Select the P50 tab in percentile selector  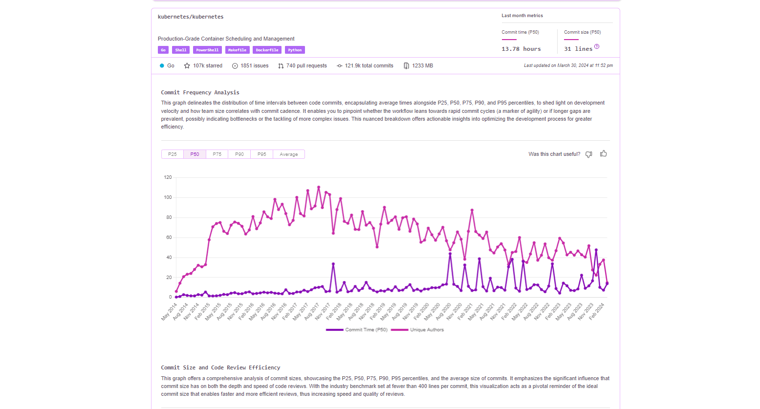(x=195, y=153)
